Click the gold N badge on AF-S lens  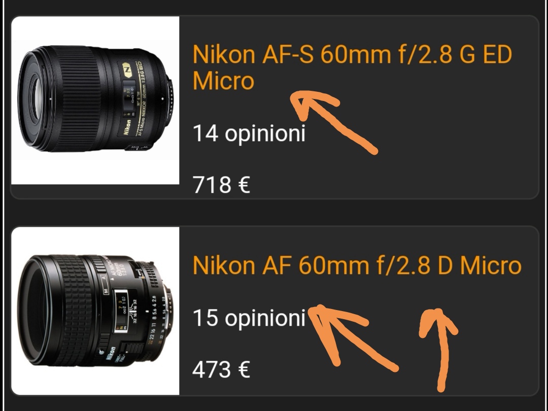[x=127, y=71]
